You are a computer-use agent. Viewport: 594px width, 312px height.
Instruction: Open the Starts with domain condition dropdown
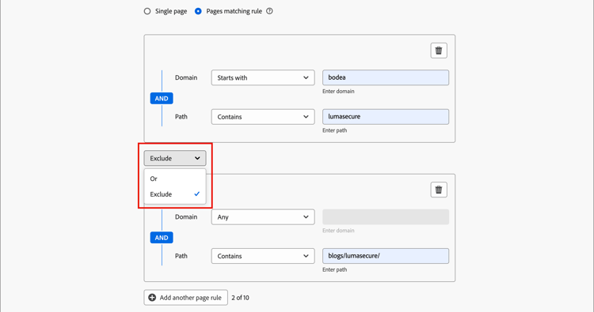(x=263, y=77)
